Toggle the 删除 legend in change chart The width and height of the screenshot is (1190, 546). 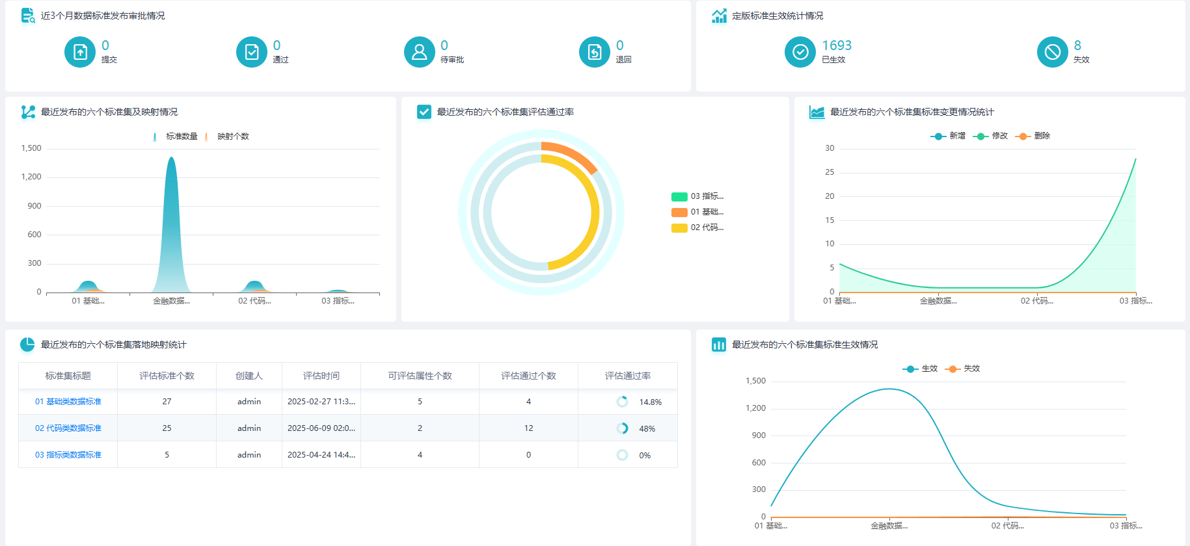[1033, 136]
